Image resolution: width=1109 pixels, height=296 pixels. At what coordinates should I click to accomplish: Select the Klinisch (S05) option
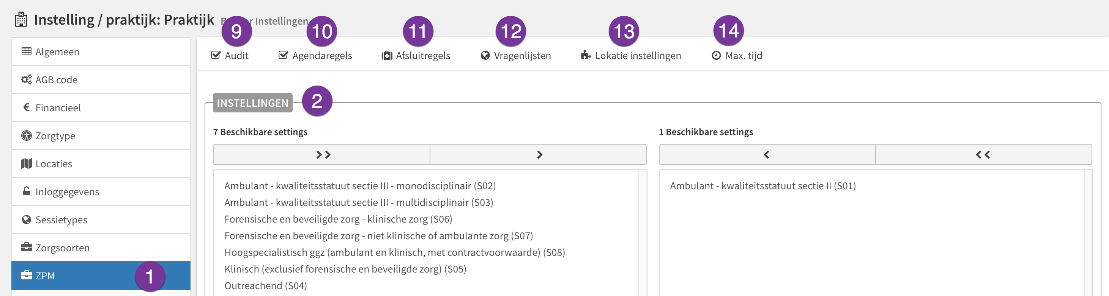345,269
